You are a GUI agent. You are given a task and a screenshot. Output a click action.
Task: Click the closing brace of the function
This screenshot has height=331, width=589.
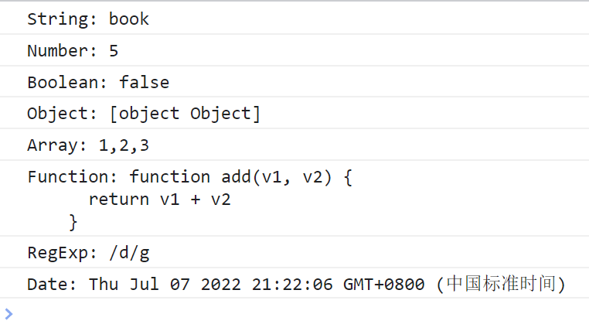point(73,223)
